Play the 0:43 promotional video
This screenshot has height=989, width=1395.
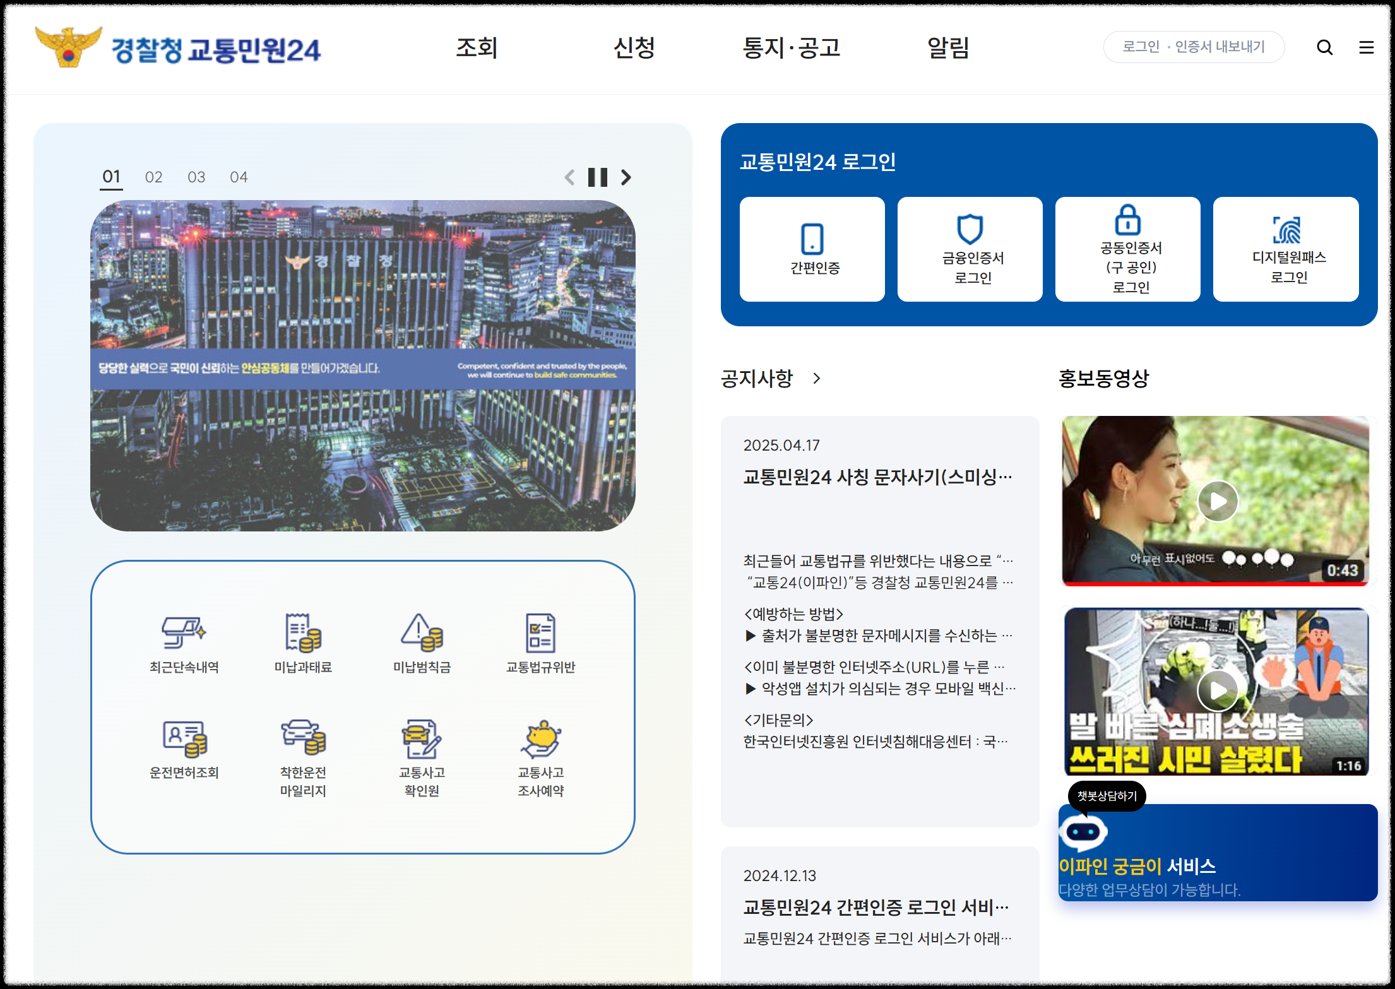click(1218, 501)
